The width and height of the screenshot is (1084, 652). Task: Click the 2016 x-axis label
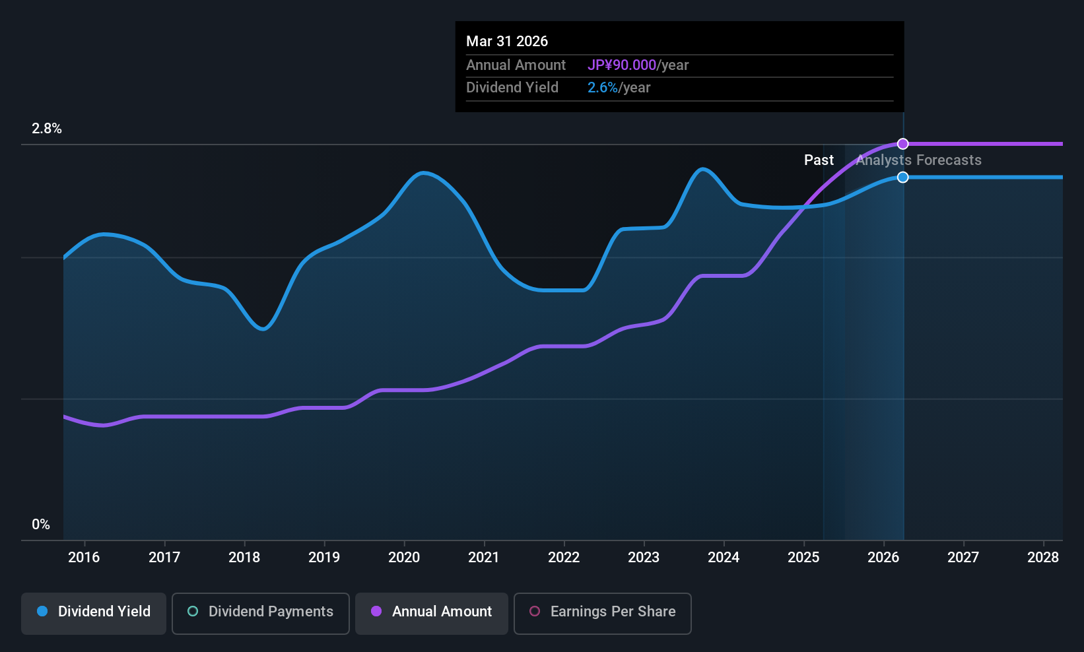tap(84, 558)
